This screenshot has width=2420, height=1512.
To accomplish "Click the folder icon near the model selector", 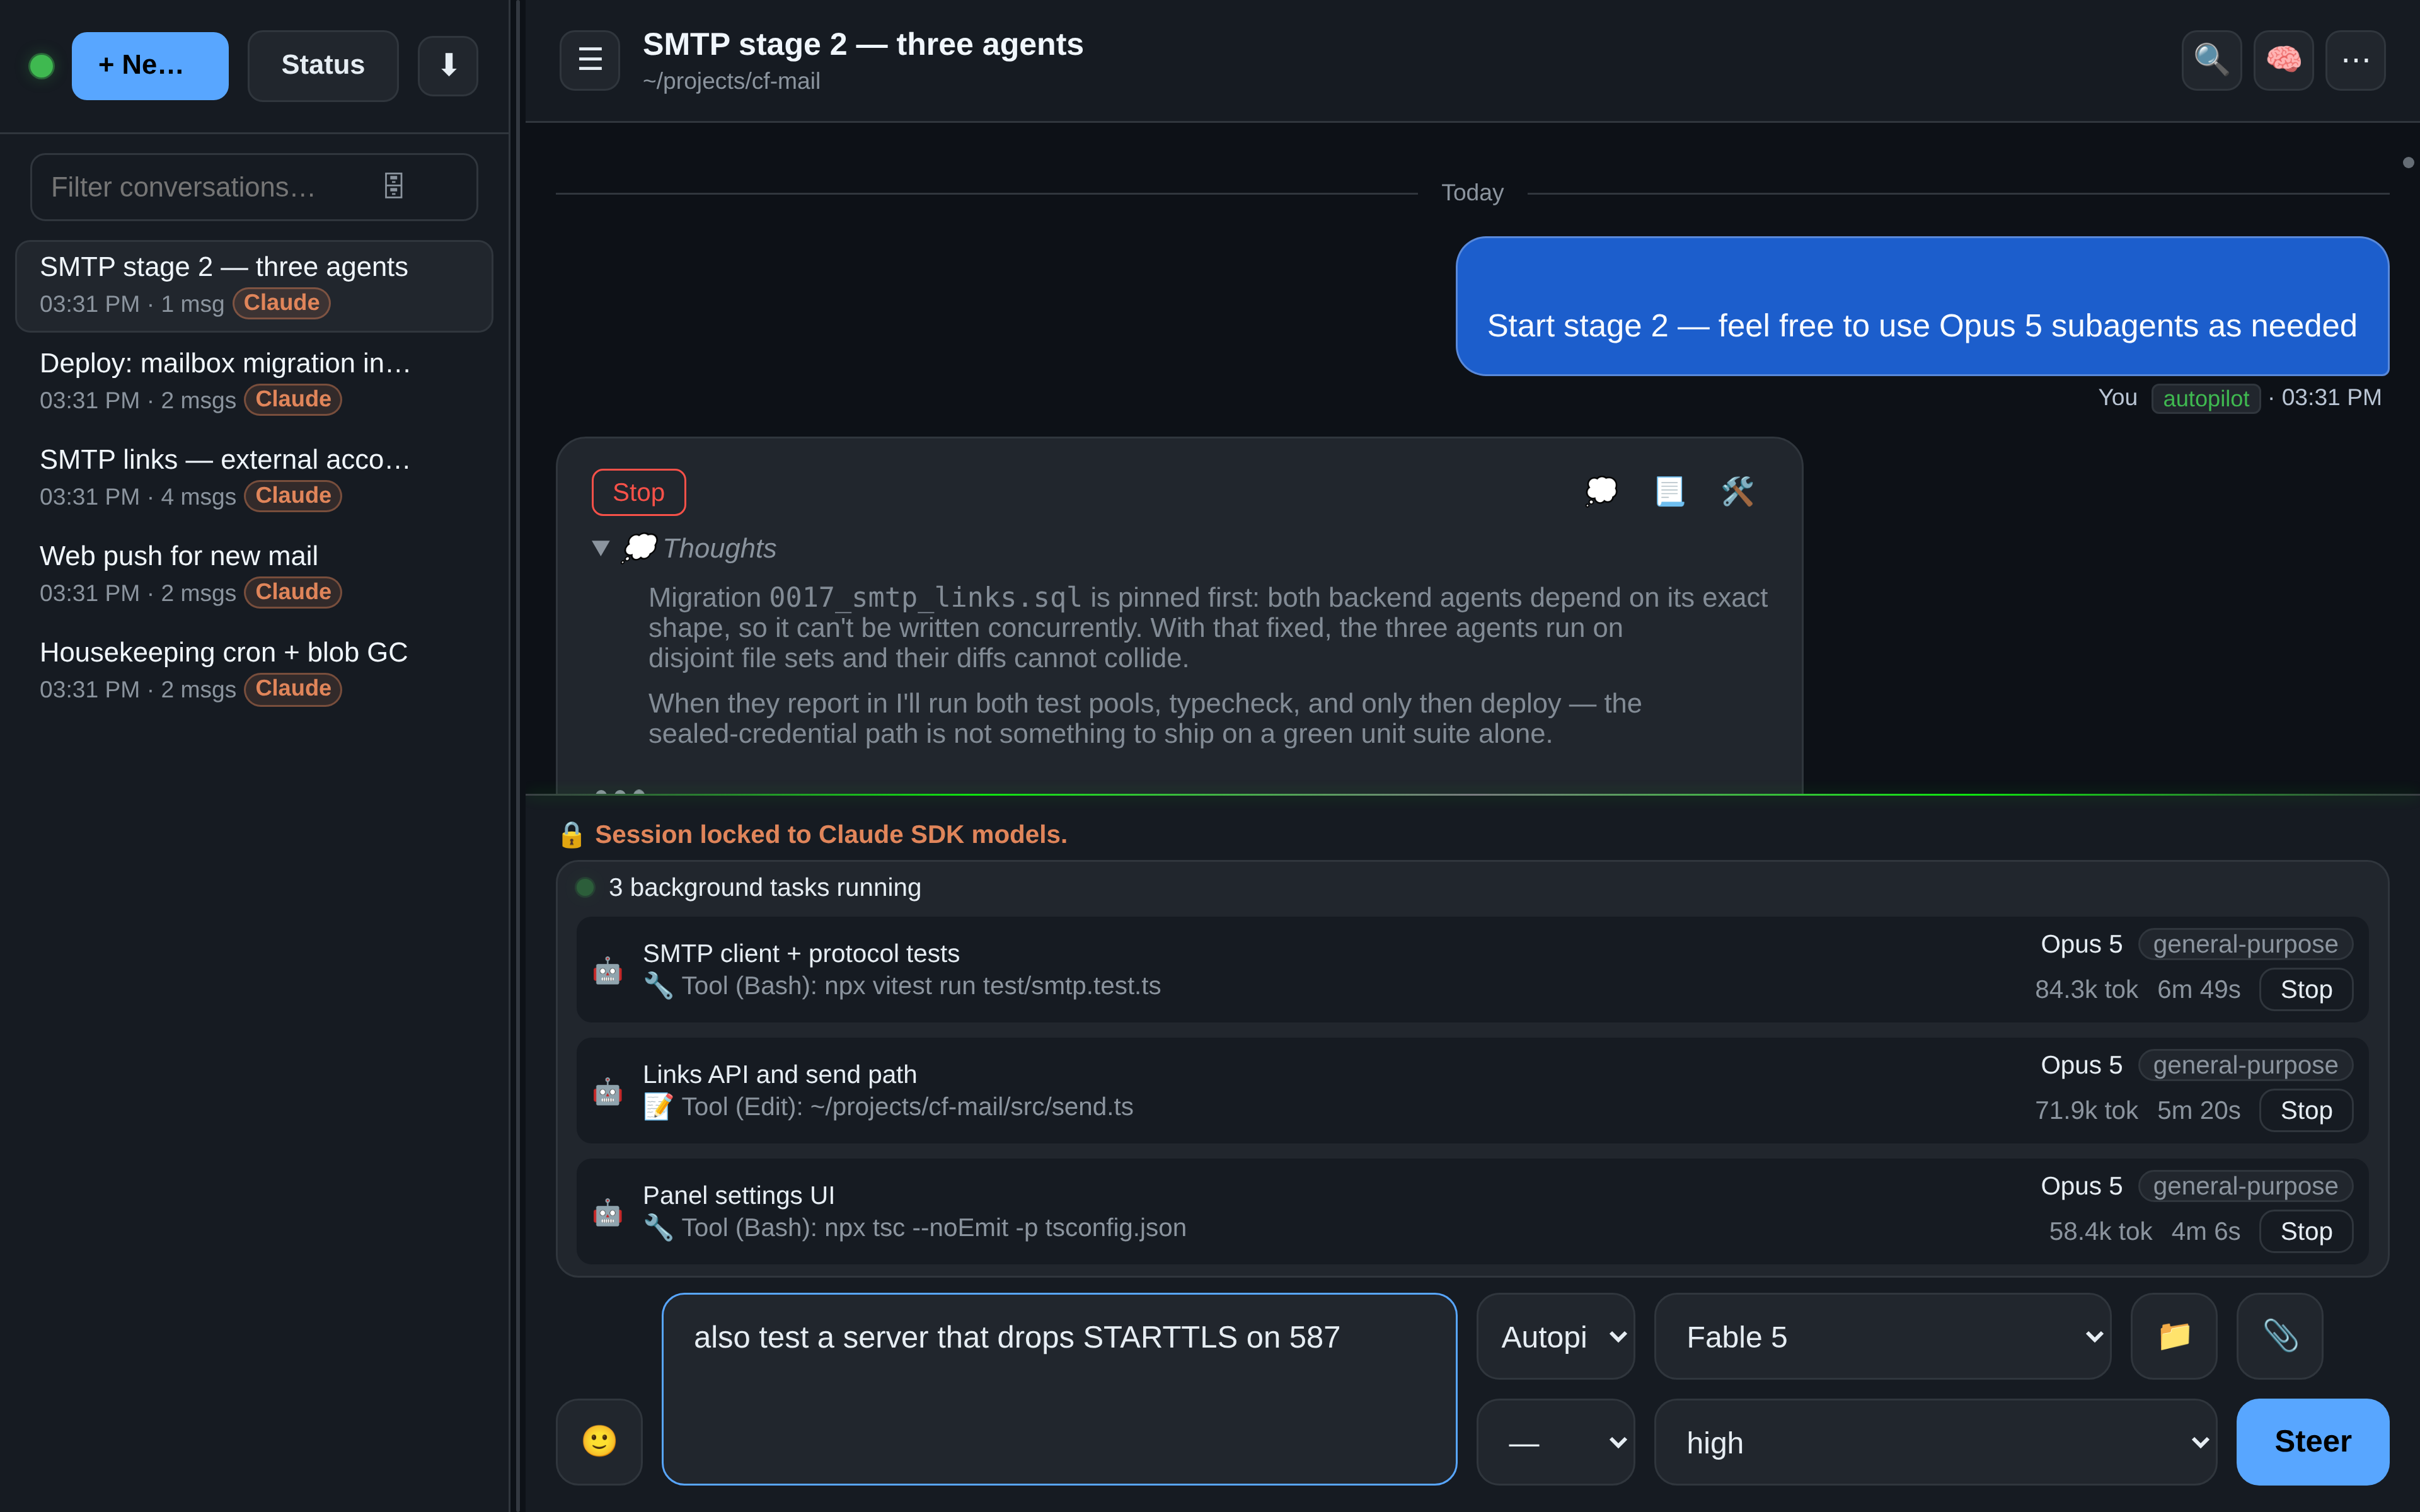I will pyautogui.click(x=2174, y=1336).
